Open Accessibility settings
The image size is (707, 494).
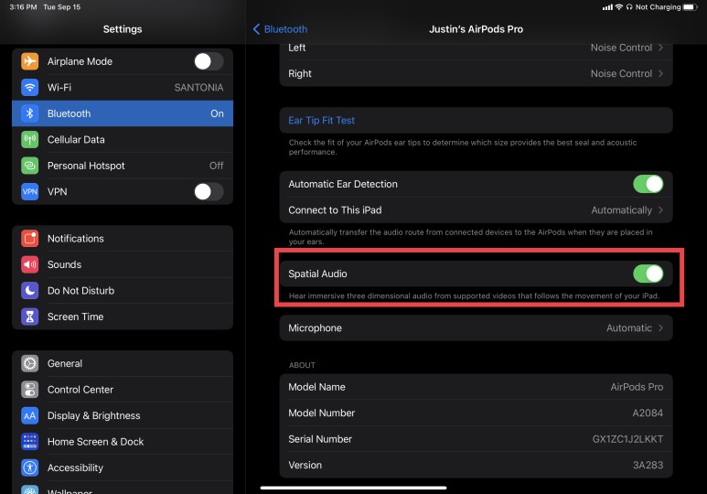(x=123, y=467)
